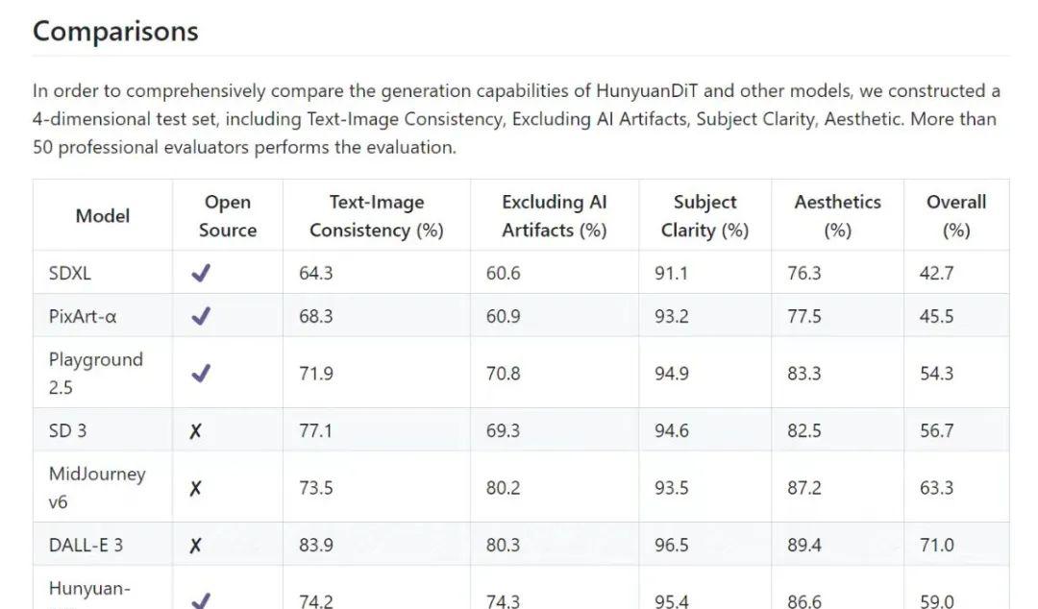Screen dimensions: 1038x609
Task: Click the SD 3 cross mark icon
Action: pyautogui.click(x=195, y=431)
